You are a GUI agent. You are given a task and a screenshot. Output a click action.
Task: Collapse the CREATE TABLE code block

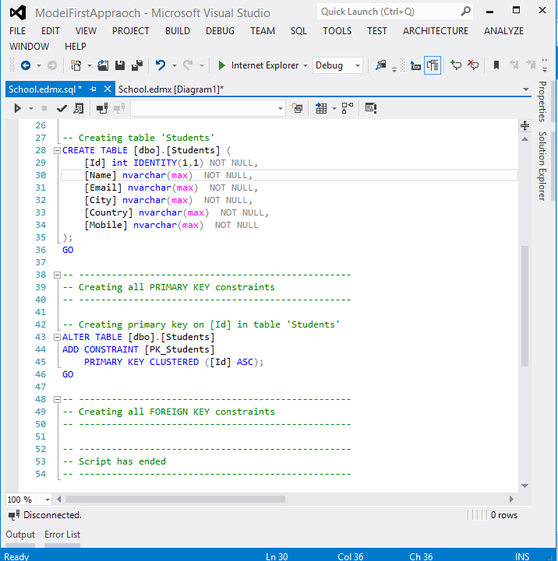tap(57, 150)
